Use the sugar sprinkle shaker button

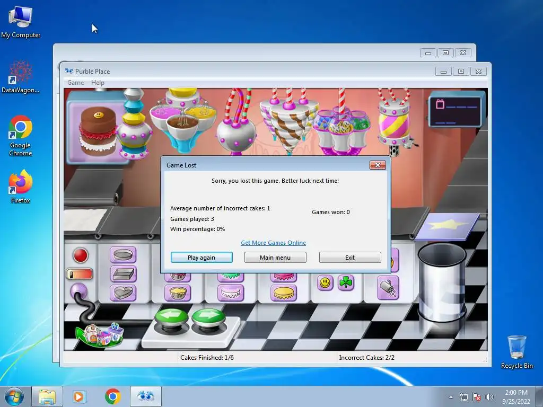click(x=388, y=288)
